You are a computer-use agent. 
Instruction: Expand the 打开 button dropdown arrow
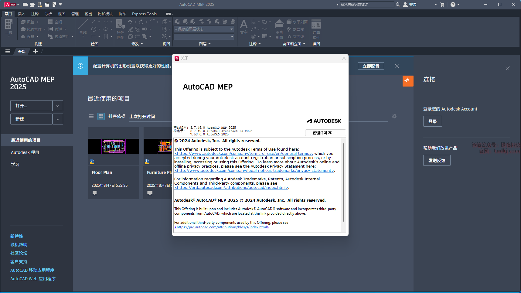(58, 106)
